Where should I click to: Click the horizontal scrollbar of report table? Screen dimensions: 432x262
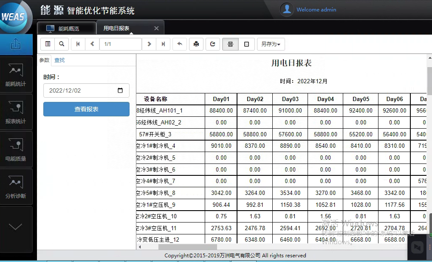pos(187,247)
